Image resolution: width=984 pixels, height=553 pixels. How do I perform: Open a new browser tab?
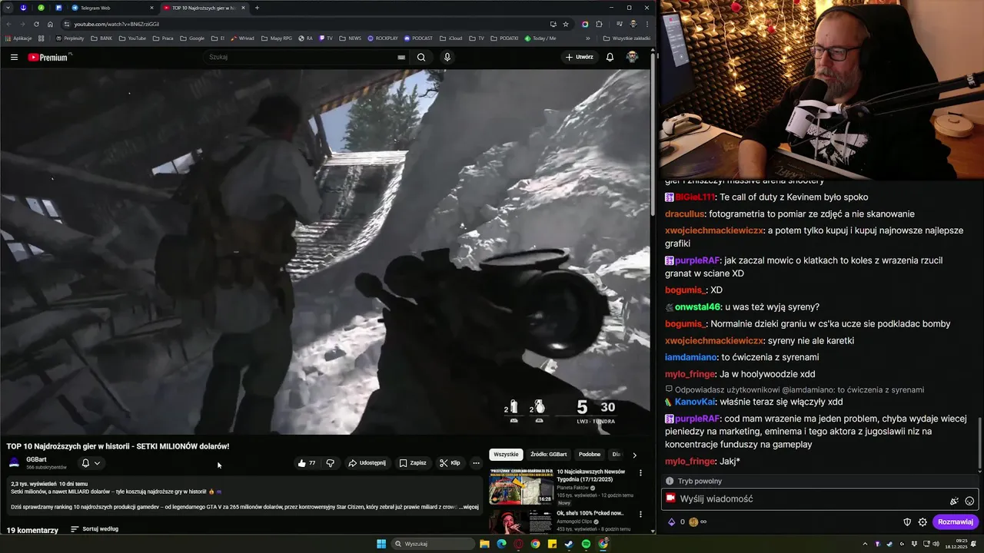pyautogui.click(x=257, y=8)
